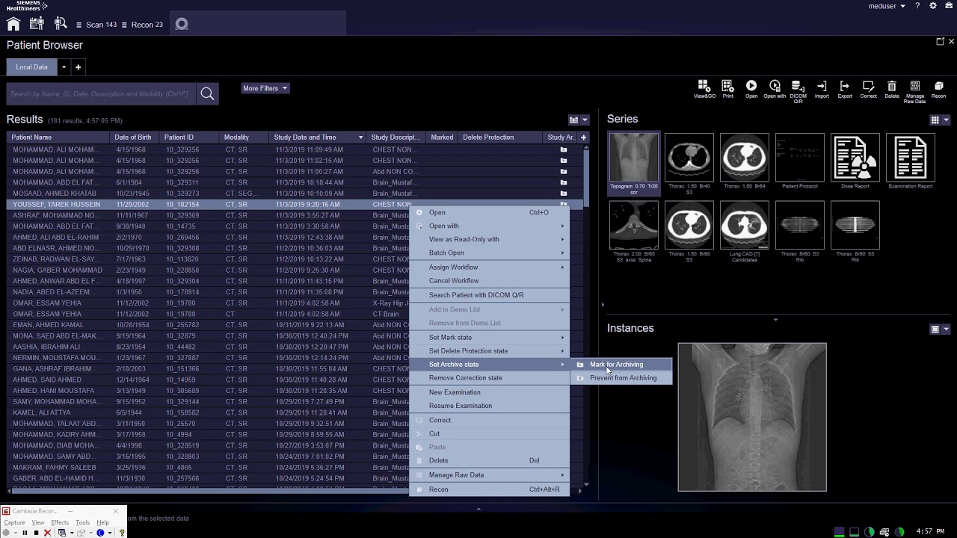This screenshot has width=957, height=538.
Task: Click the Settings gear icon
Action: 933,6
